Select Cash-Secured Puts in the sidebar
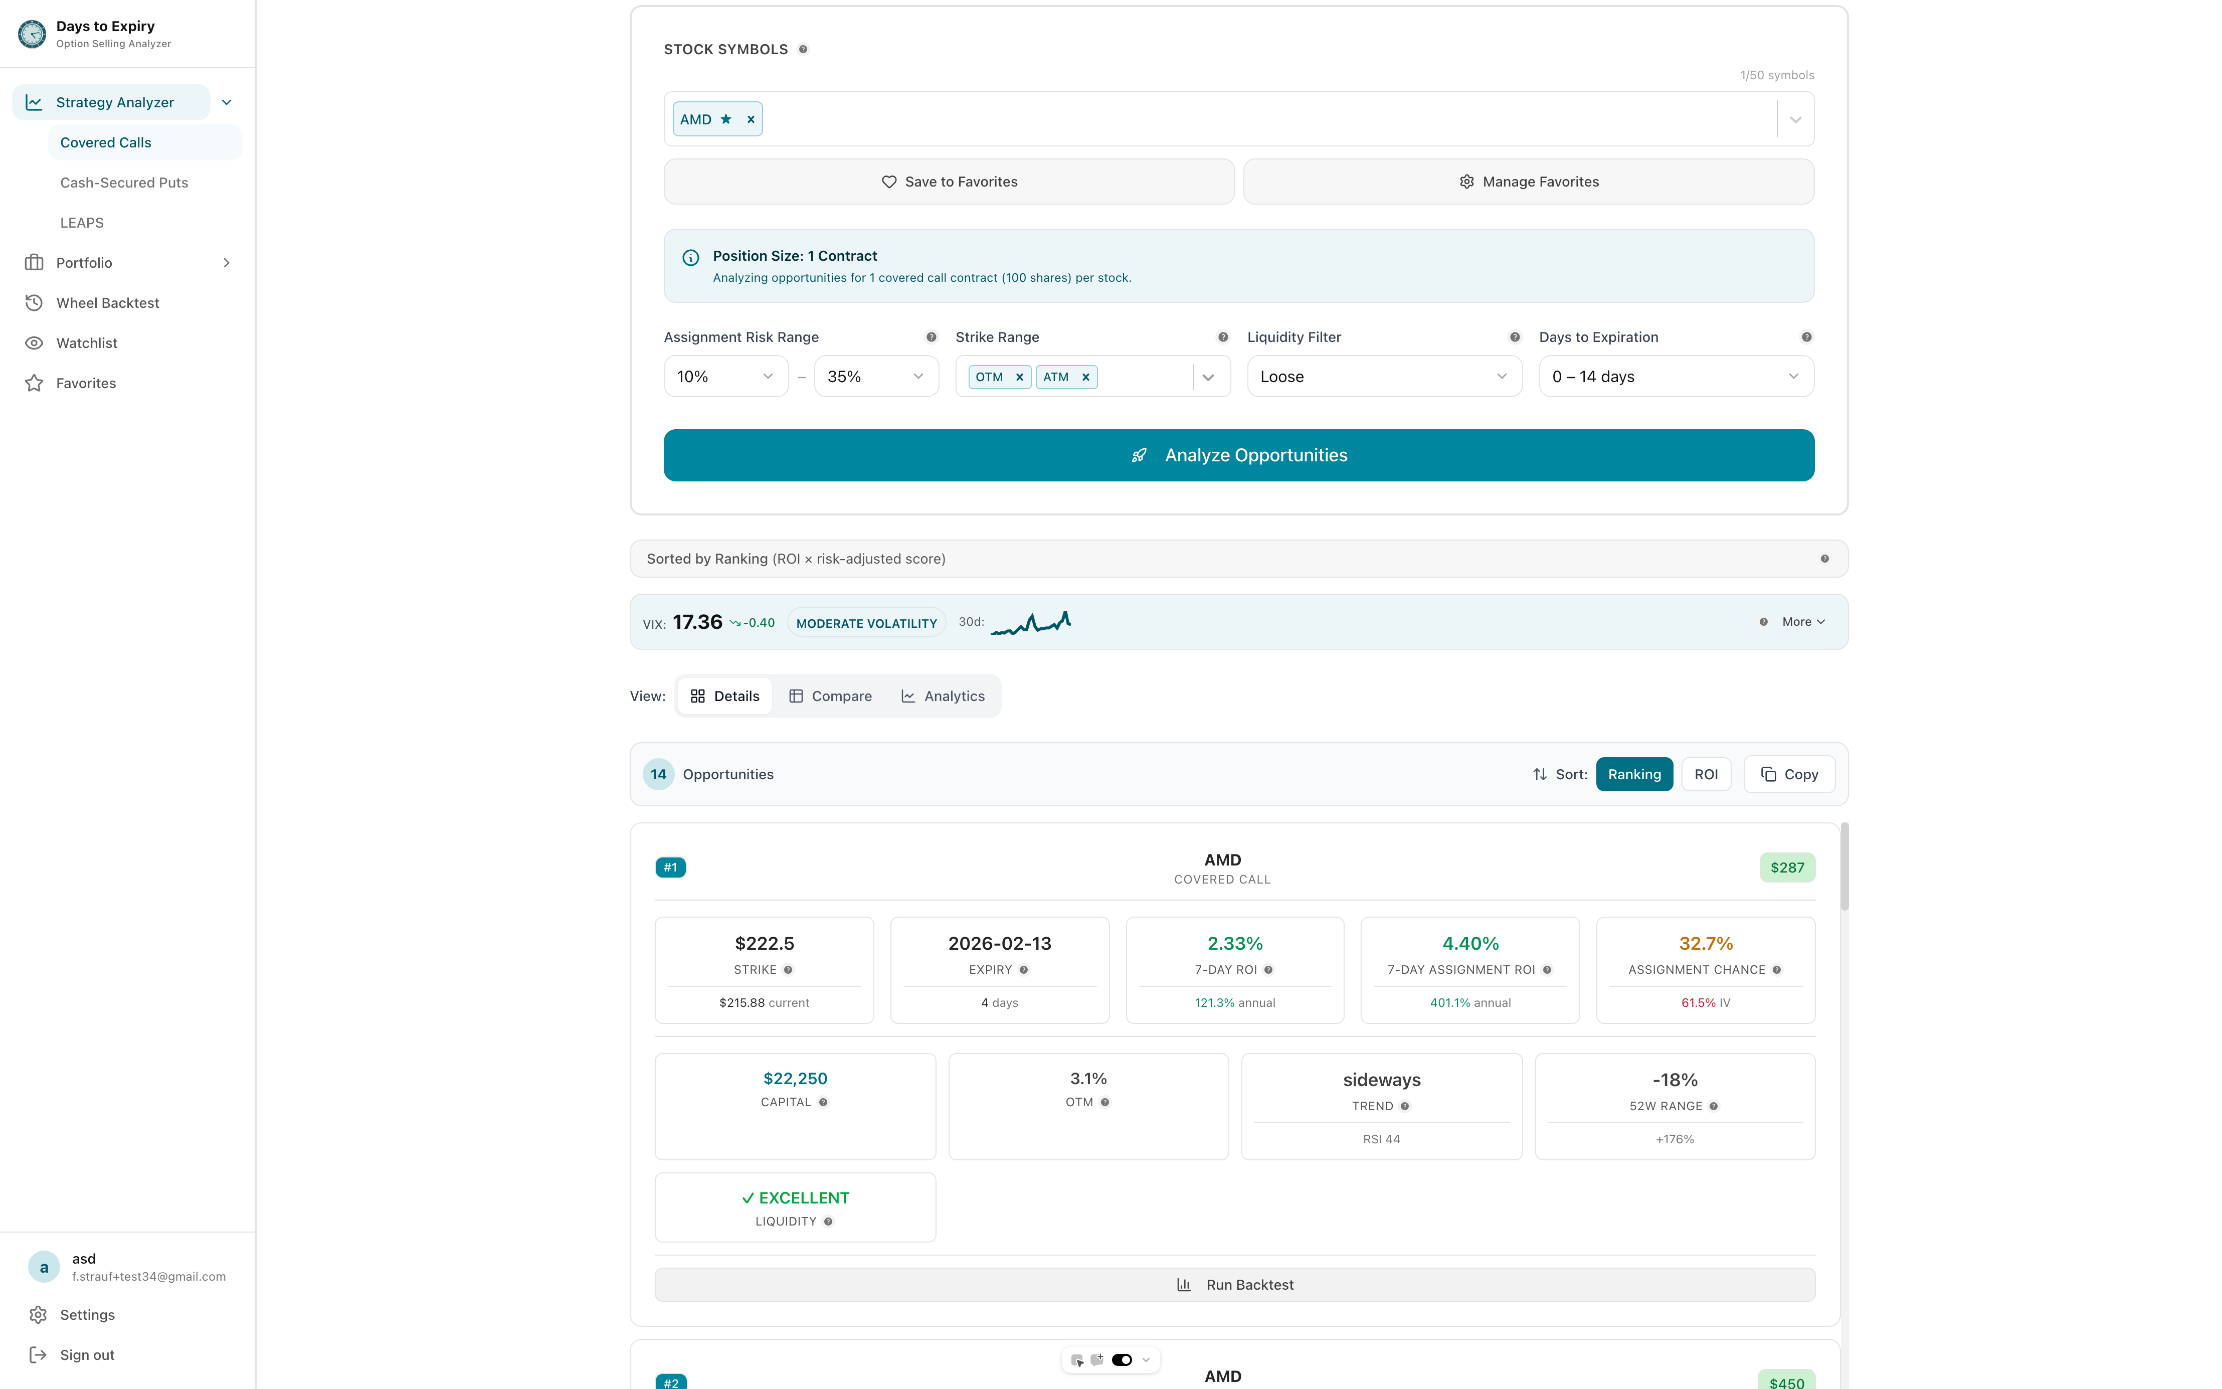The height and width of the screenshot is (1389, 2222). 124,182
